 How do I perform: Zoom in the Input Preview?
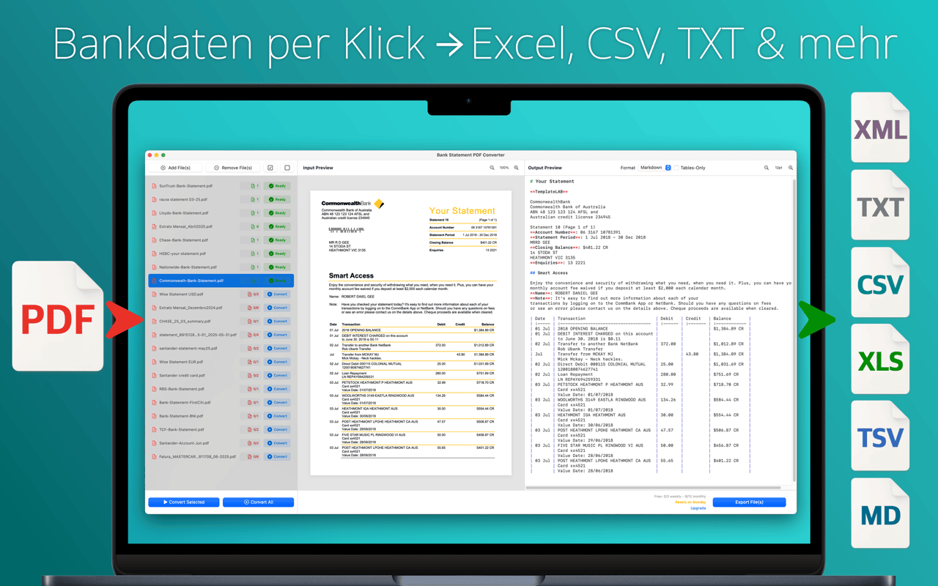click(517, 168)
